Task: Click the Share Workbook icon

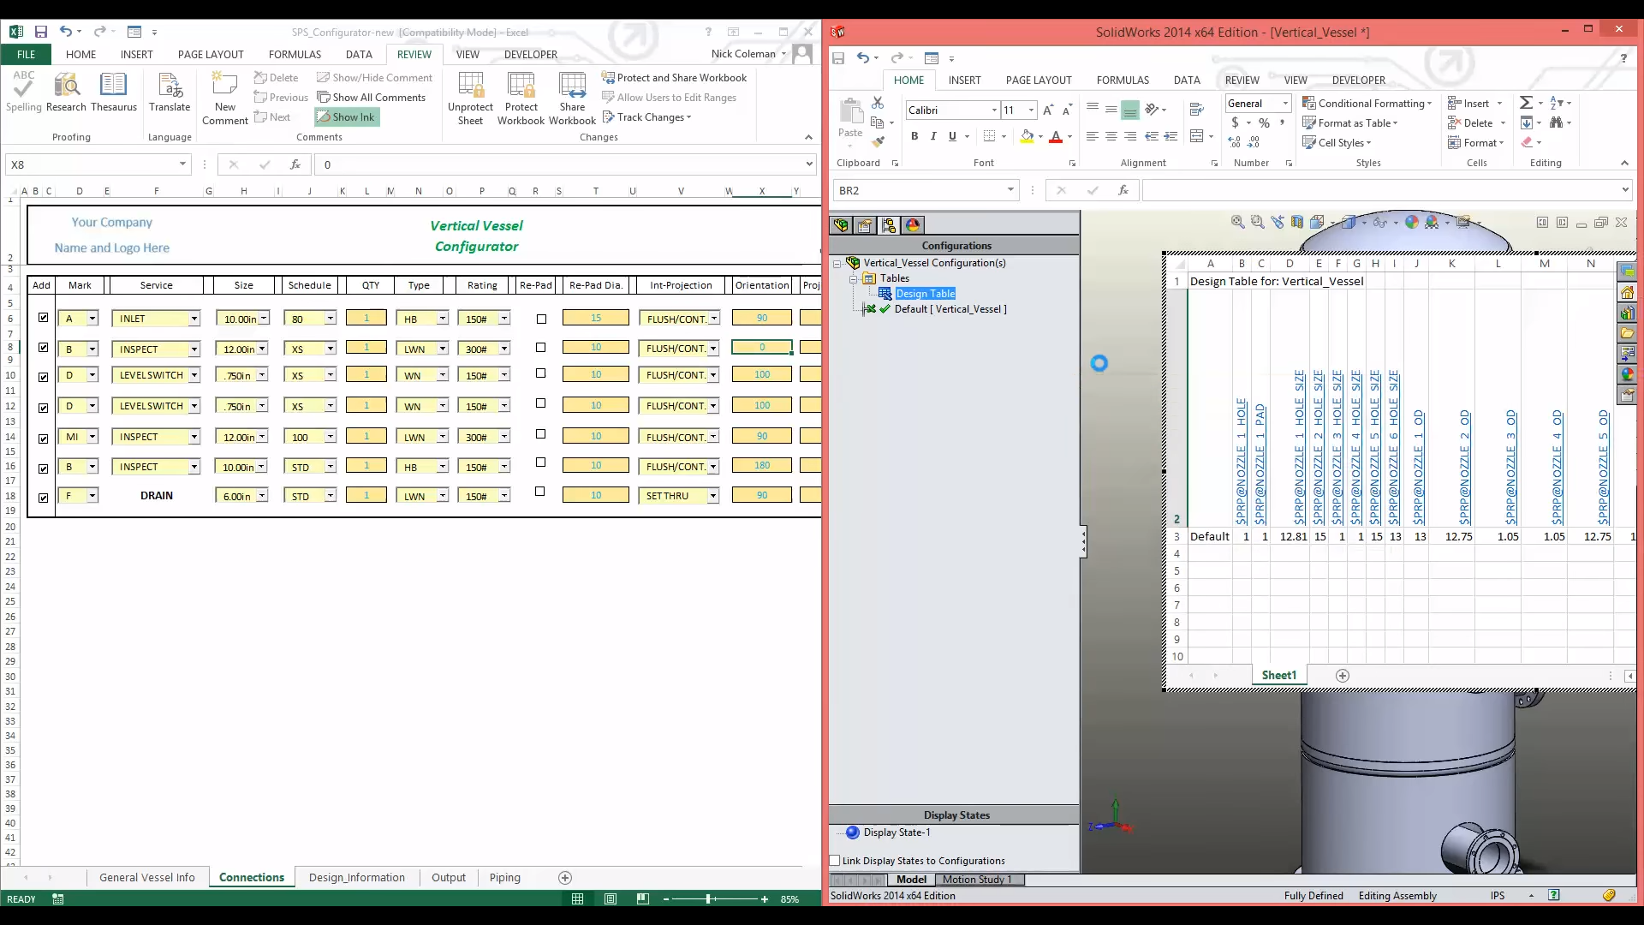Action: 572,98
